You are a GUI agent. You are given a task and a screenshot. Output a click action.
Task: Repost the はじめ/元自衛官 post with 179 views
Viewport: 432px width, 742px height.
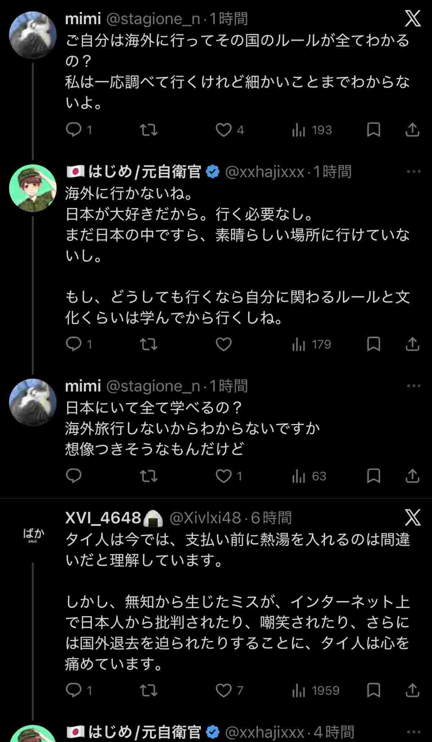click(x=148, y=344)
